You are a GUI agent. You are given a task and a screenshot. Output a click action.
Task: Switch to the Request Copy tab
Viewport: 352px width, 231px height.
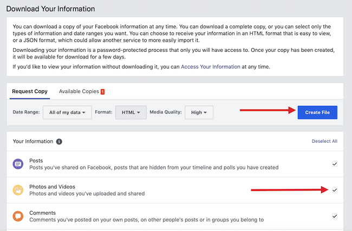click(30, 91)
